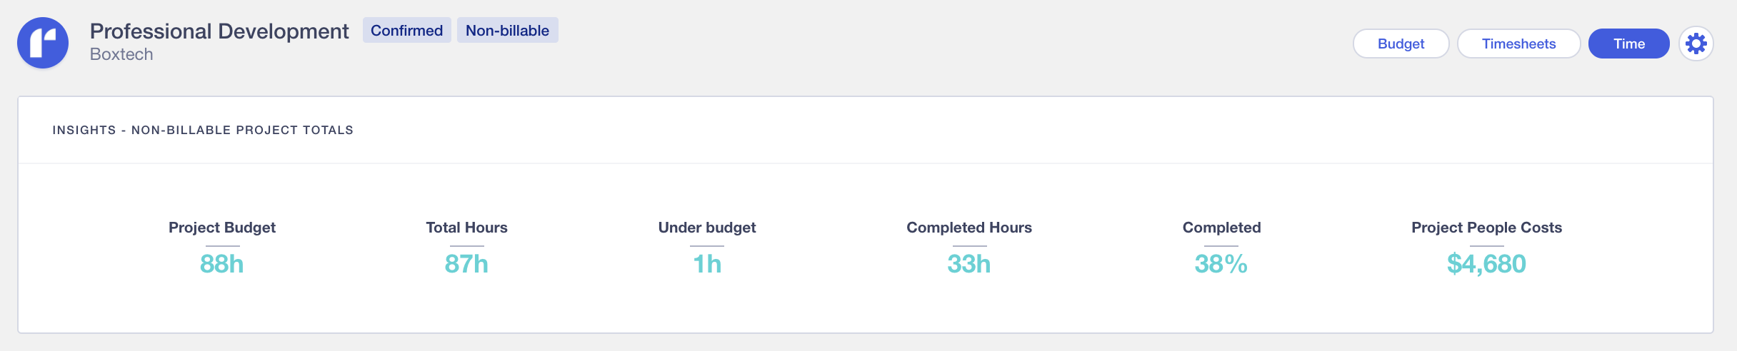
Task: Click the Total Hours label
Action: pyautogui.click(x=466, y=228)
